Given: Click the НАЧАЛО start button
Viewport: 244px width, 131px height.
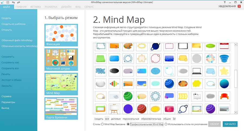Looking at the screenshot, I should (230, 124).
